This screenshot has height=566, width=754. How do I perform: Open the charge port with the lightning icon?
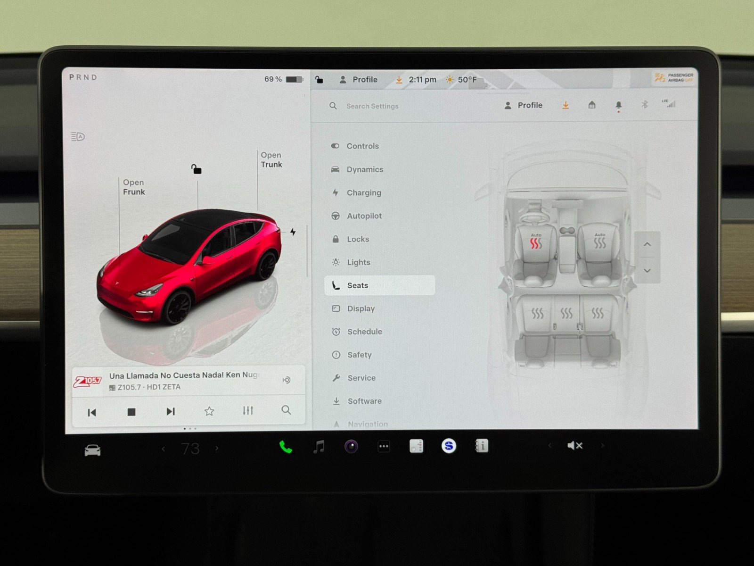pos(292,231)
